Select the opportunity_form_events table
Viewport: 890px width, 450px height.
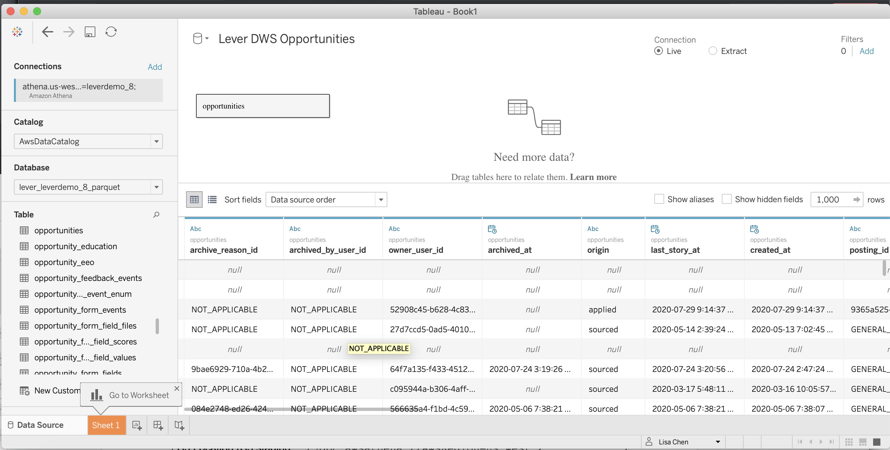[x=80, y=310]
